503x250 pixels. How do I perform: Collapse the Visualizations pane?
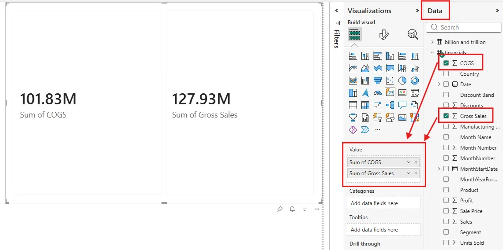click(417, 11)
